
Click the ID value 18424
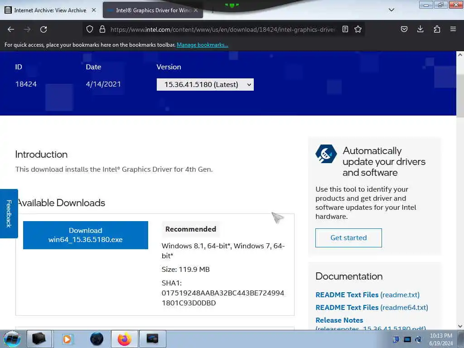[x=26, y=84]
